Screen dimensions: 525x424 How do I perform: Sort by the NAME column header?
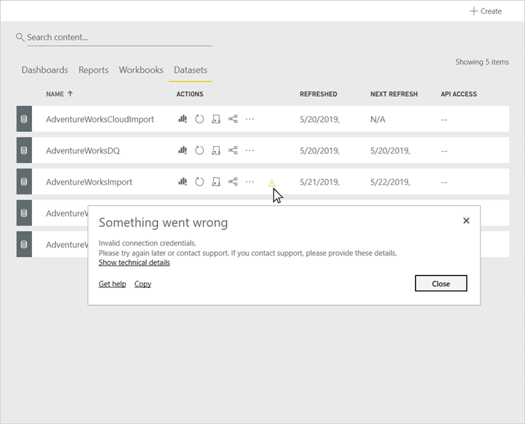(x=55, y=94)
